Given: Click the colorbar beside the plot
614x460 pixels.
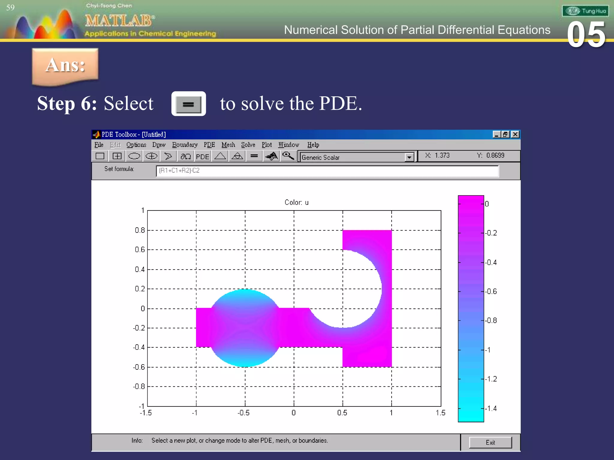Looking at the screenshot, I should [x=471, y=308].
